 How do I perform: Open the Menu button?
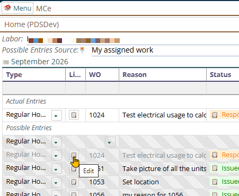pyautogui.click(x=17, y=8)
